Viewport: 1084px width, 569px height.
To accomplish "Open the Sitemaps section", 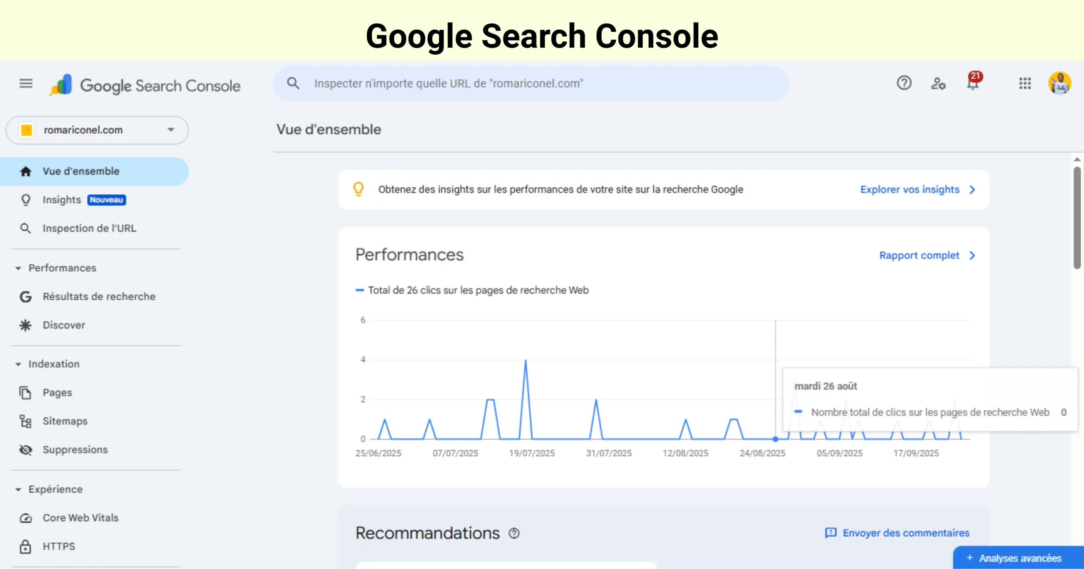I will (65, 421).
